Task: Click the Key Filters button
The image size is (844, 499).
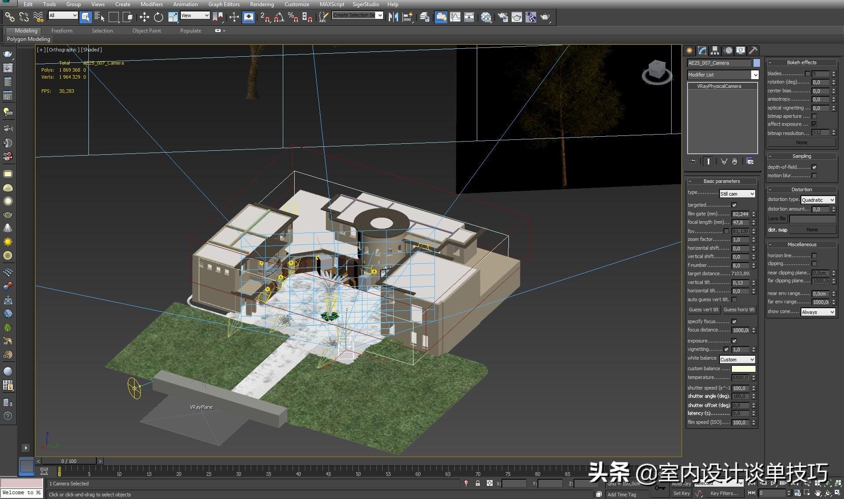Action: 724,493
